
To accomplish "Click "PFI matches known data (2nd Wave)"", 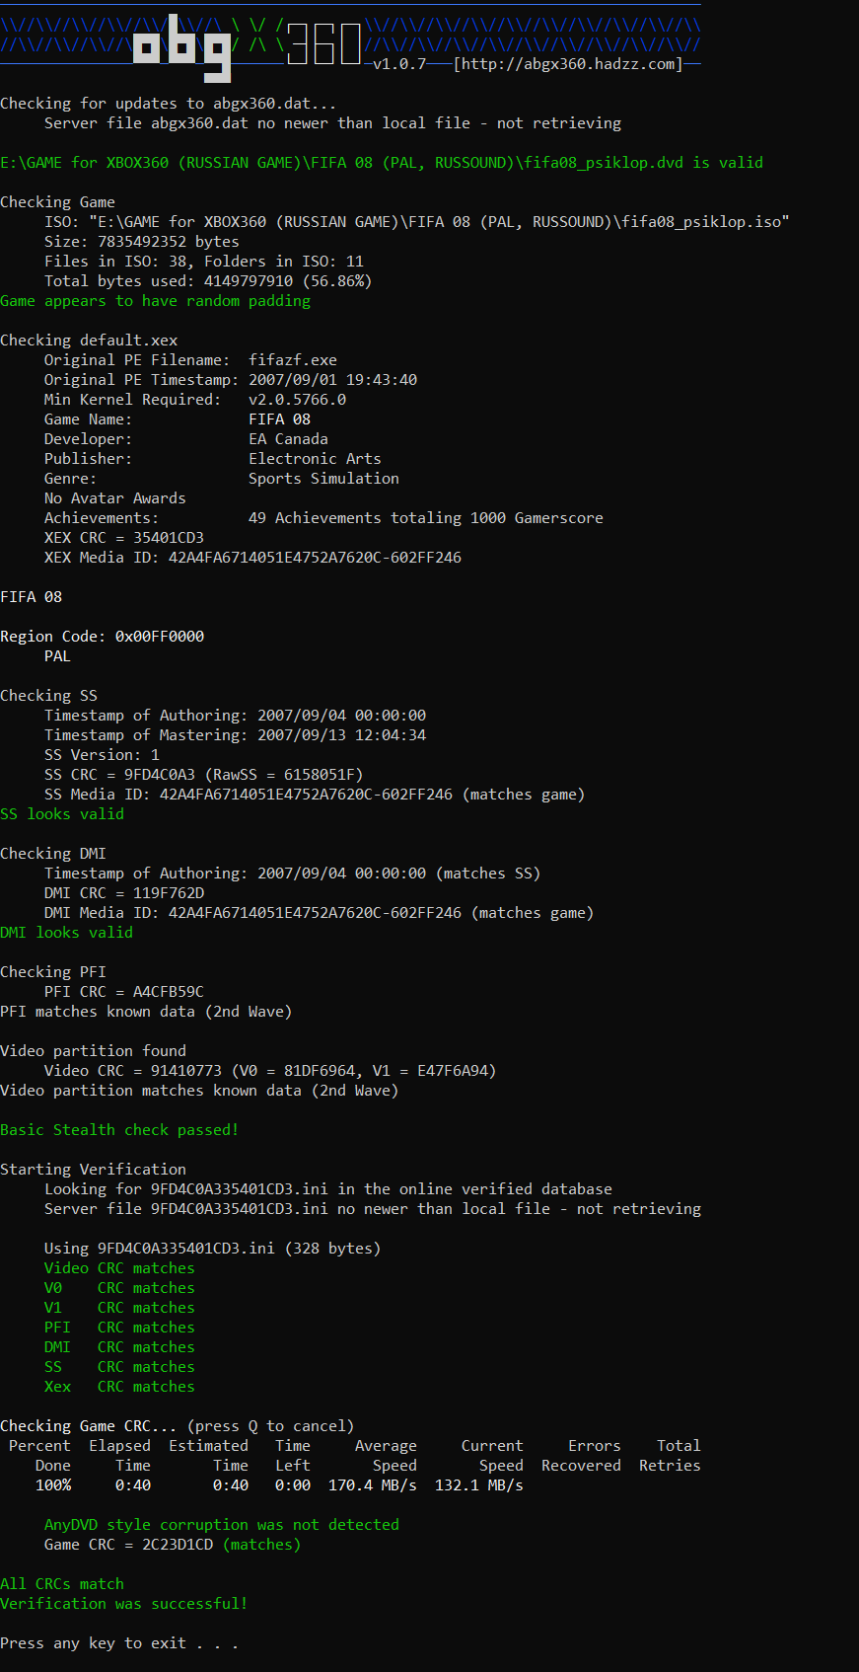I will (146, 1012).
